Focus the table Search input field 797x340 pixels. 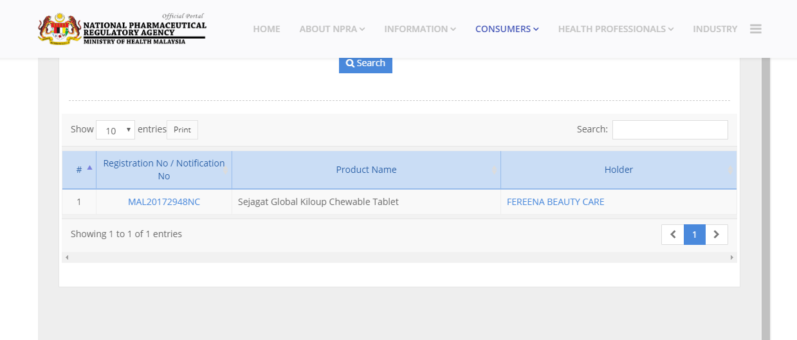pyautogui.click(x=670, y=129)
